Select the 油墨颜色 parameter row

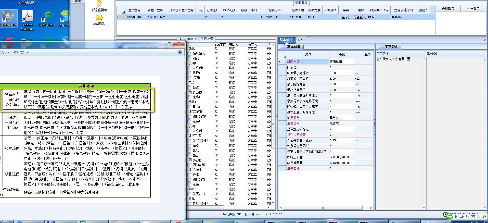point(326,118)
